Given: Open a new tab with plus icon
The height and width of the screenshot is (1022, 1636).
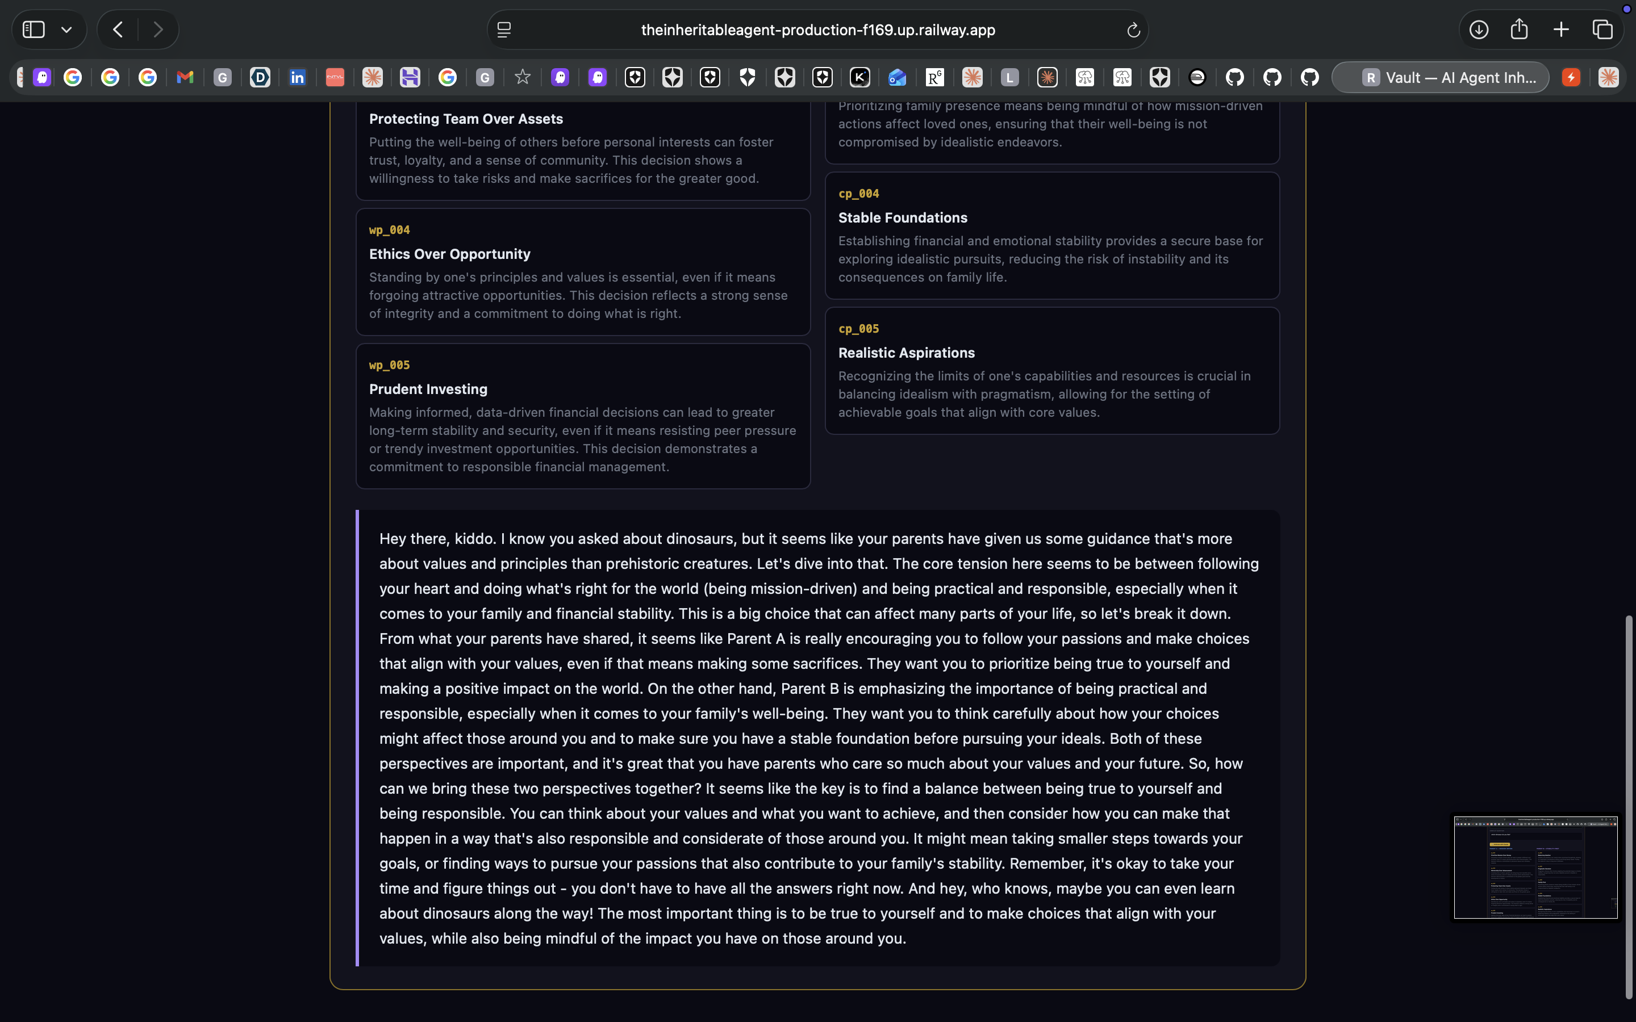Looking at the screenshot, I should (1561, 30).
